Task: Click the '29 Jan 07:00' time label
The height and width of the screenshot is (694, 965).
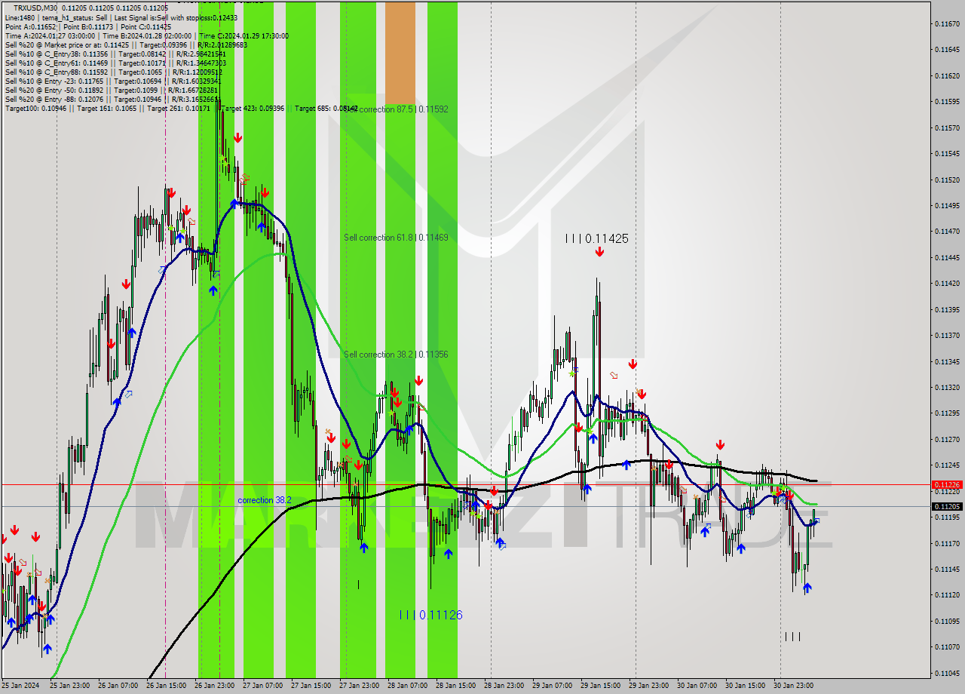Action: pos(551,686)
